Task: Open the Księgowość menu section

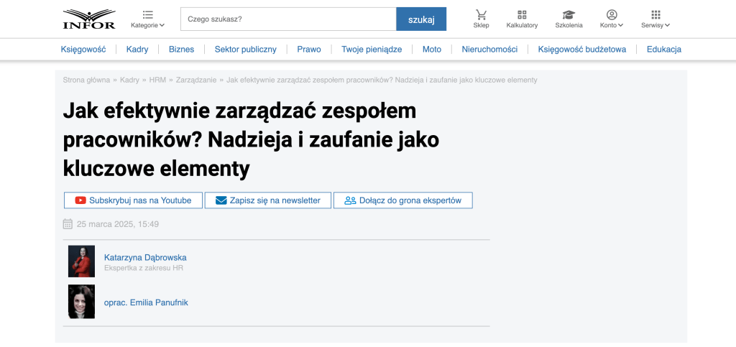Action: pyautogui.click(x=83, y=50)
